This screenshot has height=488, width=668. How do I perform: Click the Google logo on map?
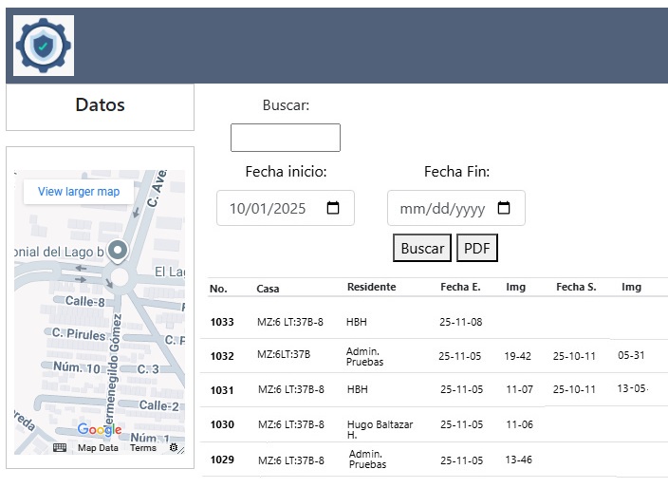[x=99, y=430]
